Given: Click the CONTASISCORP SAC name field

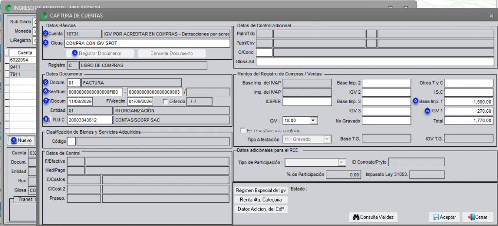Looking at the screenshot, I should (x=172, y=120).
